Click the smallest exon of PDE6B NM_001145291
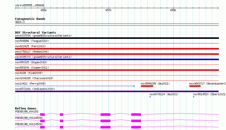 (61, 121)
